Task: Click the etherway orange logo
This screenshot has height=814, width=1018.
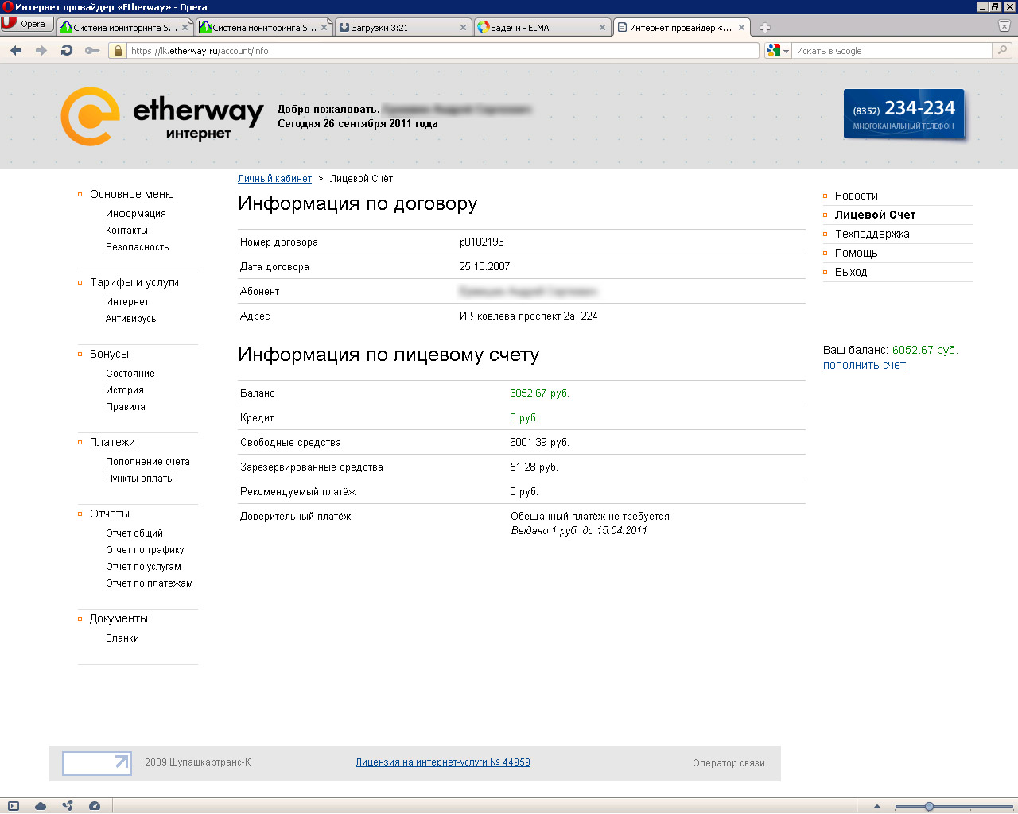Action: [x=91, y=116]
